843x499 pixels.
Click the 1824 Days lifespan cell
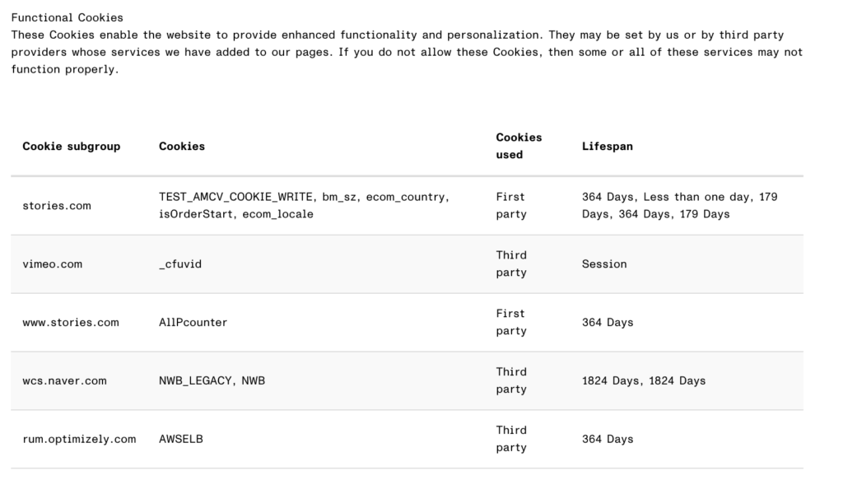[643, 381]
